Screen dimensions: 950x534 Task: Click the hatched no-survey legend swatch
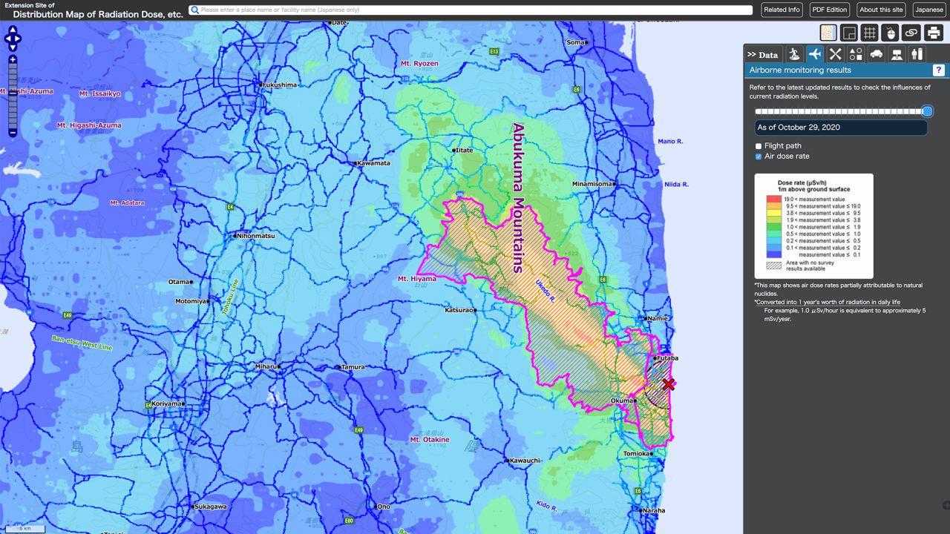click(x=774, y=265)
